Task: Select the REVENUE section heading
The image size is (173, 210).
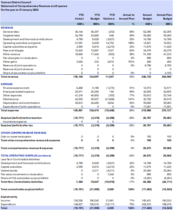Action: (x=7, y=28)
